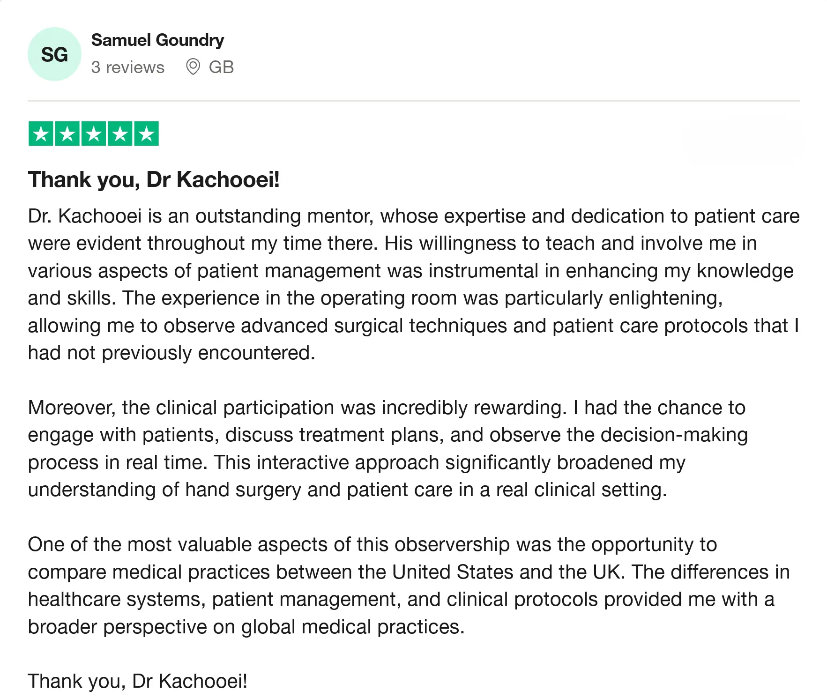Click the fourth green rating star
Image resolution: width=827 pixels, height=698 pixels.
pyautogui.click(x=120, y=134)
